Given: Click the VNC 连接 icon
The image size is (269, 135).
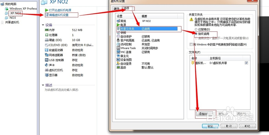Looking at the screenshot, I should (118, 52).
